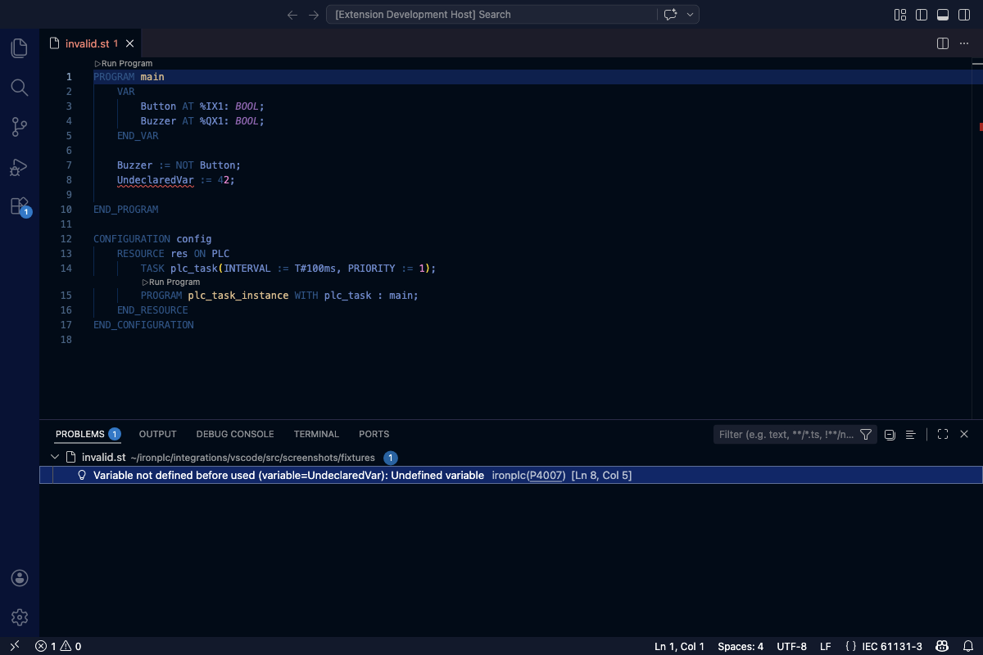This screenshot has height=655, width=983.
Task: Open the P4007 error code link
Action: pyautogui.click(x=546, y=475)
